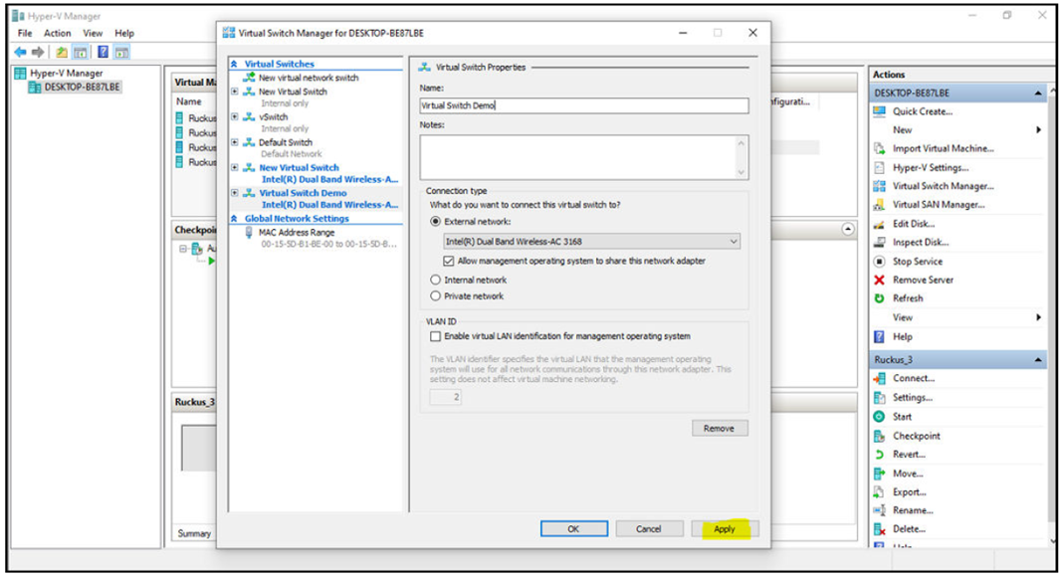Click the switch Name input field

point(584,105)
